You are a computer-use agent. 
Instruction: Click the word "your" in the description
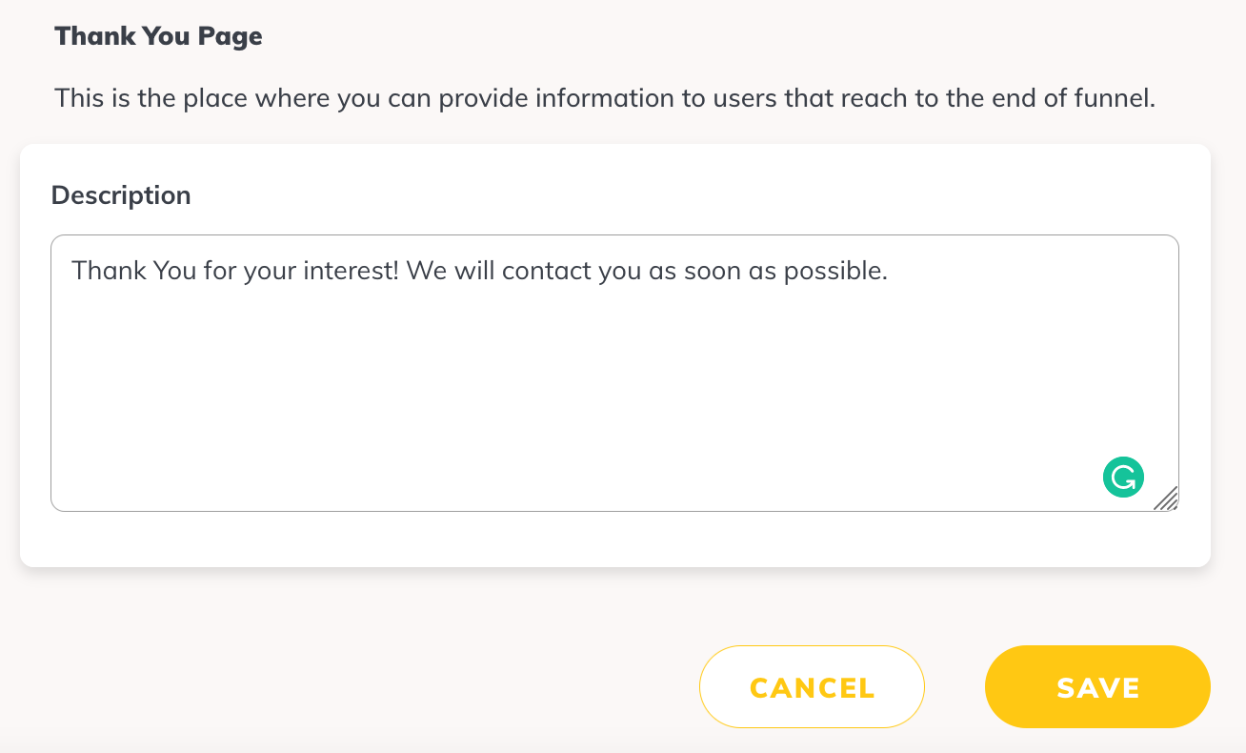click(271, 272)
